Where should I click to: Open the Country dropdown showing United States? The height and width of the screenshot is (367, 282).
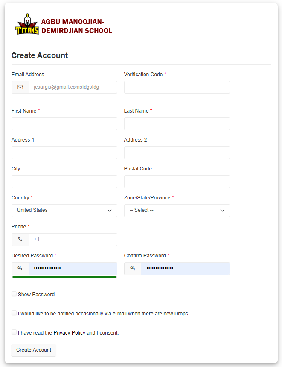point(64,210)
